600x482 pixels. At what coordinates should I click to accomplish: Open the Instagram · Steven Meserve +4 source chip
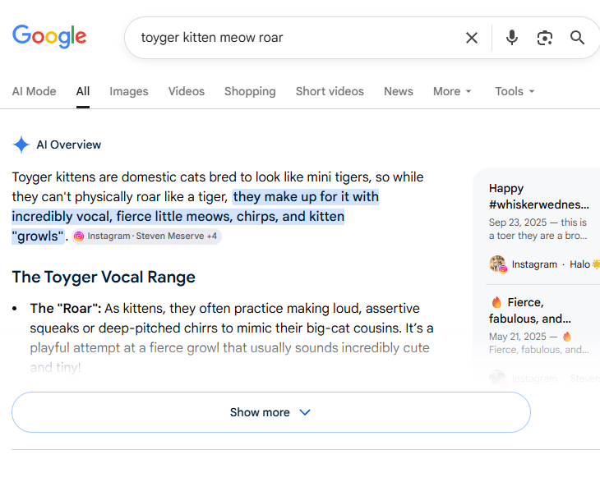click(146, 236)
